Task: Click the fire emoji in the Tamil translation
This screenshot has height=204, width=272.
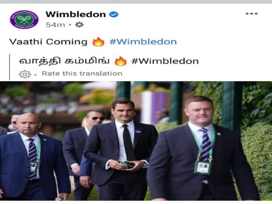Action: 121,61
